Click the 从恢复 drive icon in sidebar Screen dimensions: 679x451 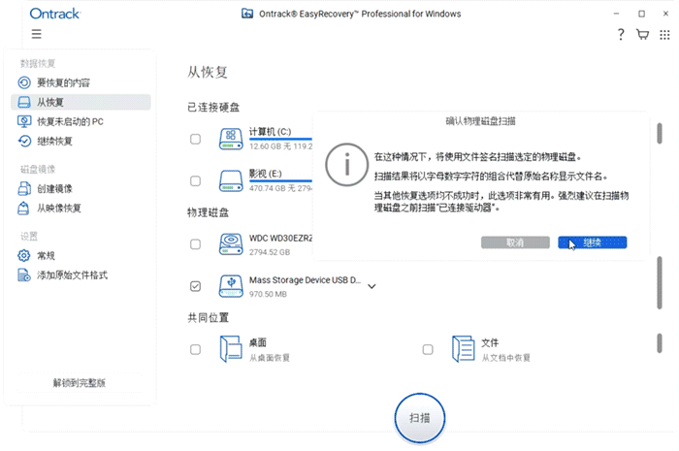pyautogui.click(x=24, y=102)
